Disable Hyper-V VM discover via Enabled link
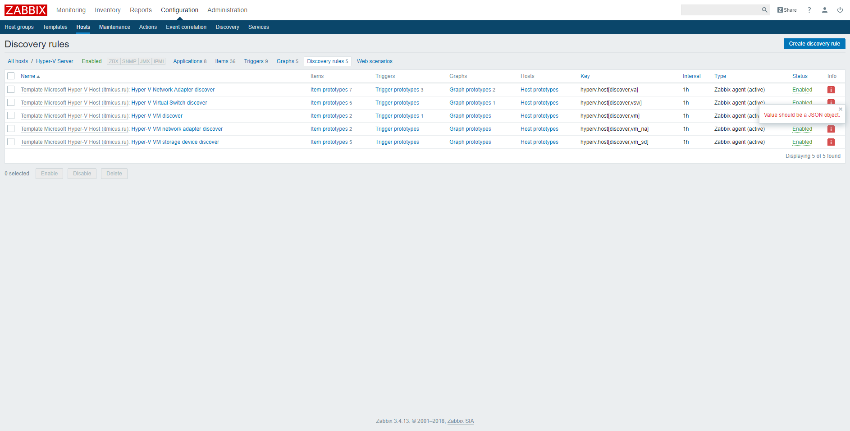 click(x=802, y=116)
